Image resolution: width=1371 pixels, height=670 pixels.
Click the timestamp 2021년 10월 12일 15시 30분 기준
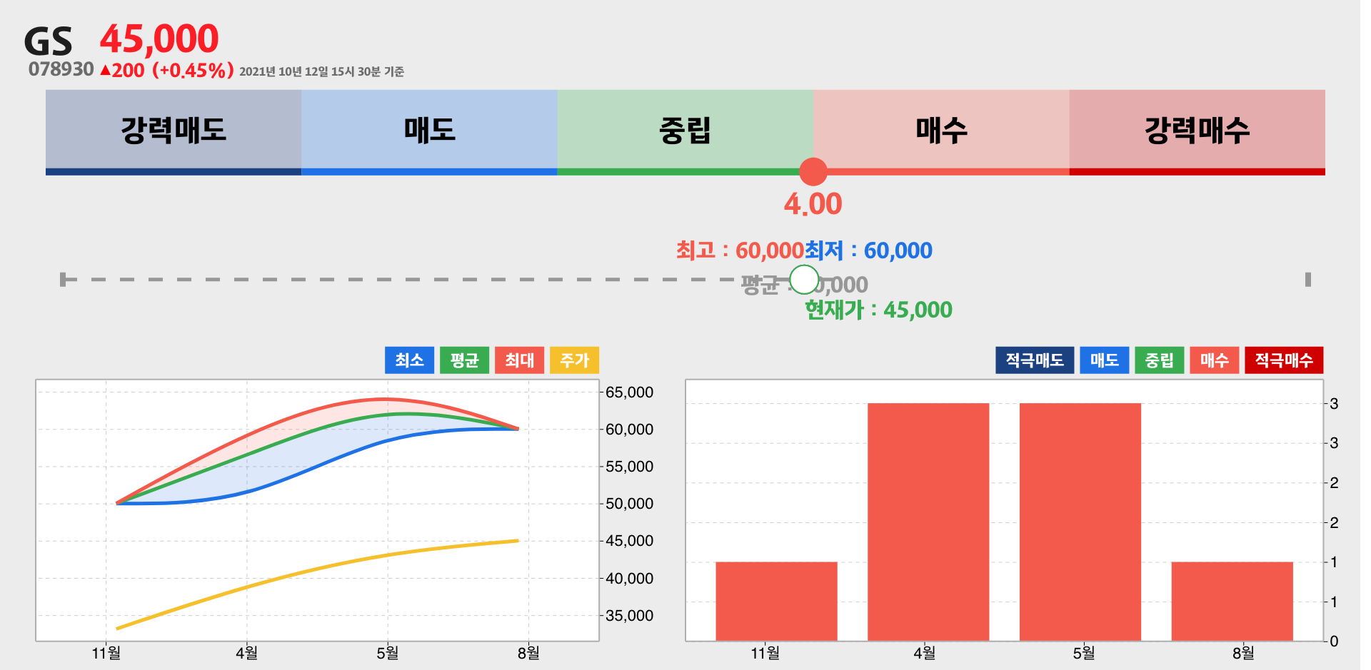pyautogui.click(x=321, y=71)
